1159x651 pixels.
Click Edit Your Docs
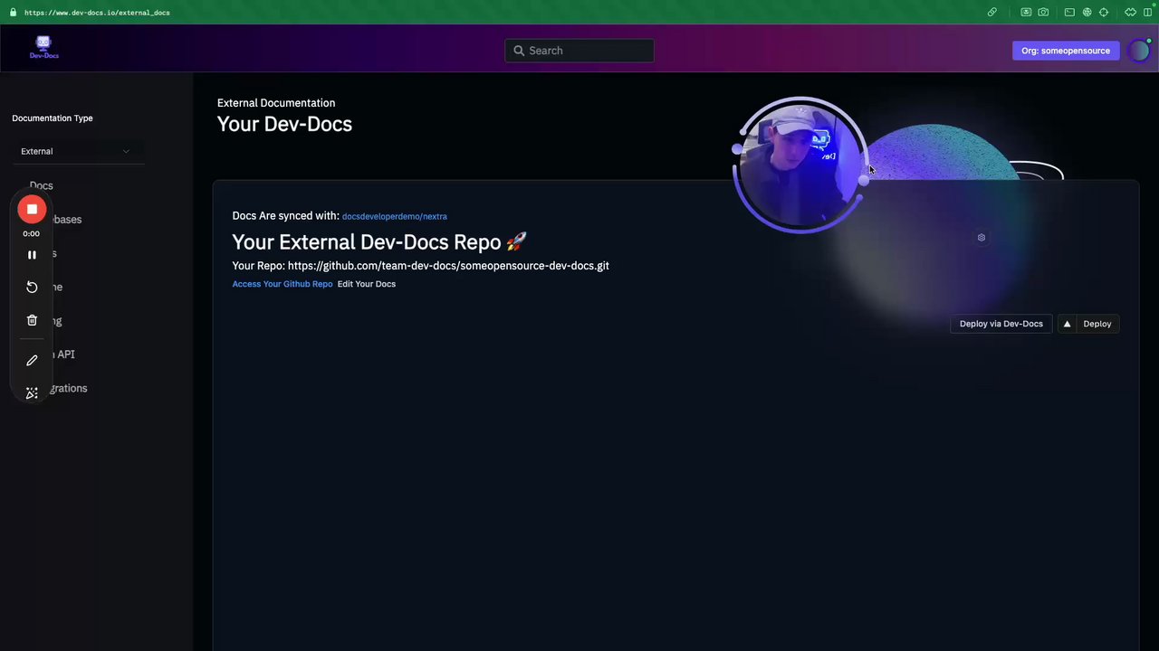tap(367, 284)
